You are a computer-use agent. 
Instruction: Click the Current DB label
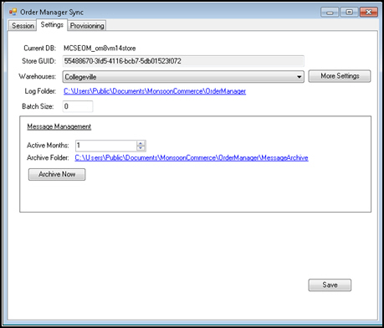[x=40, y=49]
